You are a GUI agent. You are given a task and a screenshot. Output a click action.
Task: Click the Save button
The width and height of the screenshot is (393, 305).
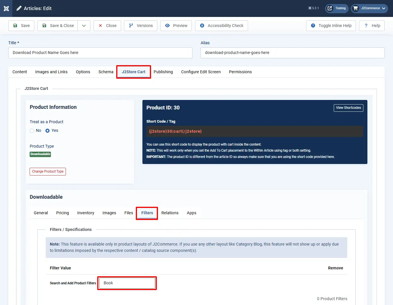pyautogui.click(x=22, y=26)
